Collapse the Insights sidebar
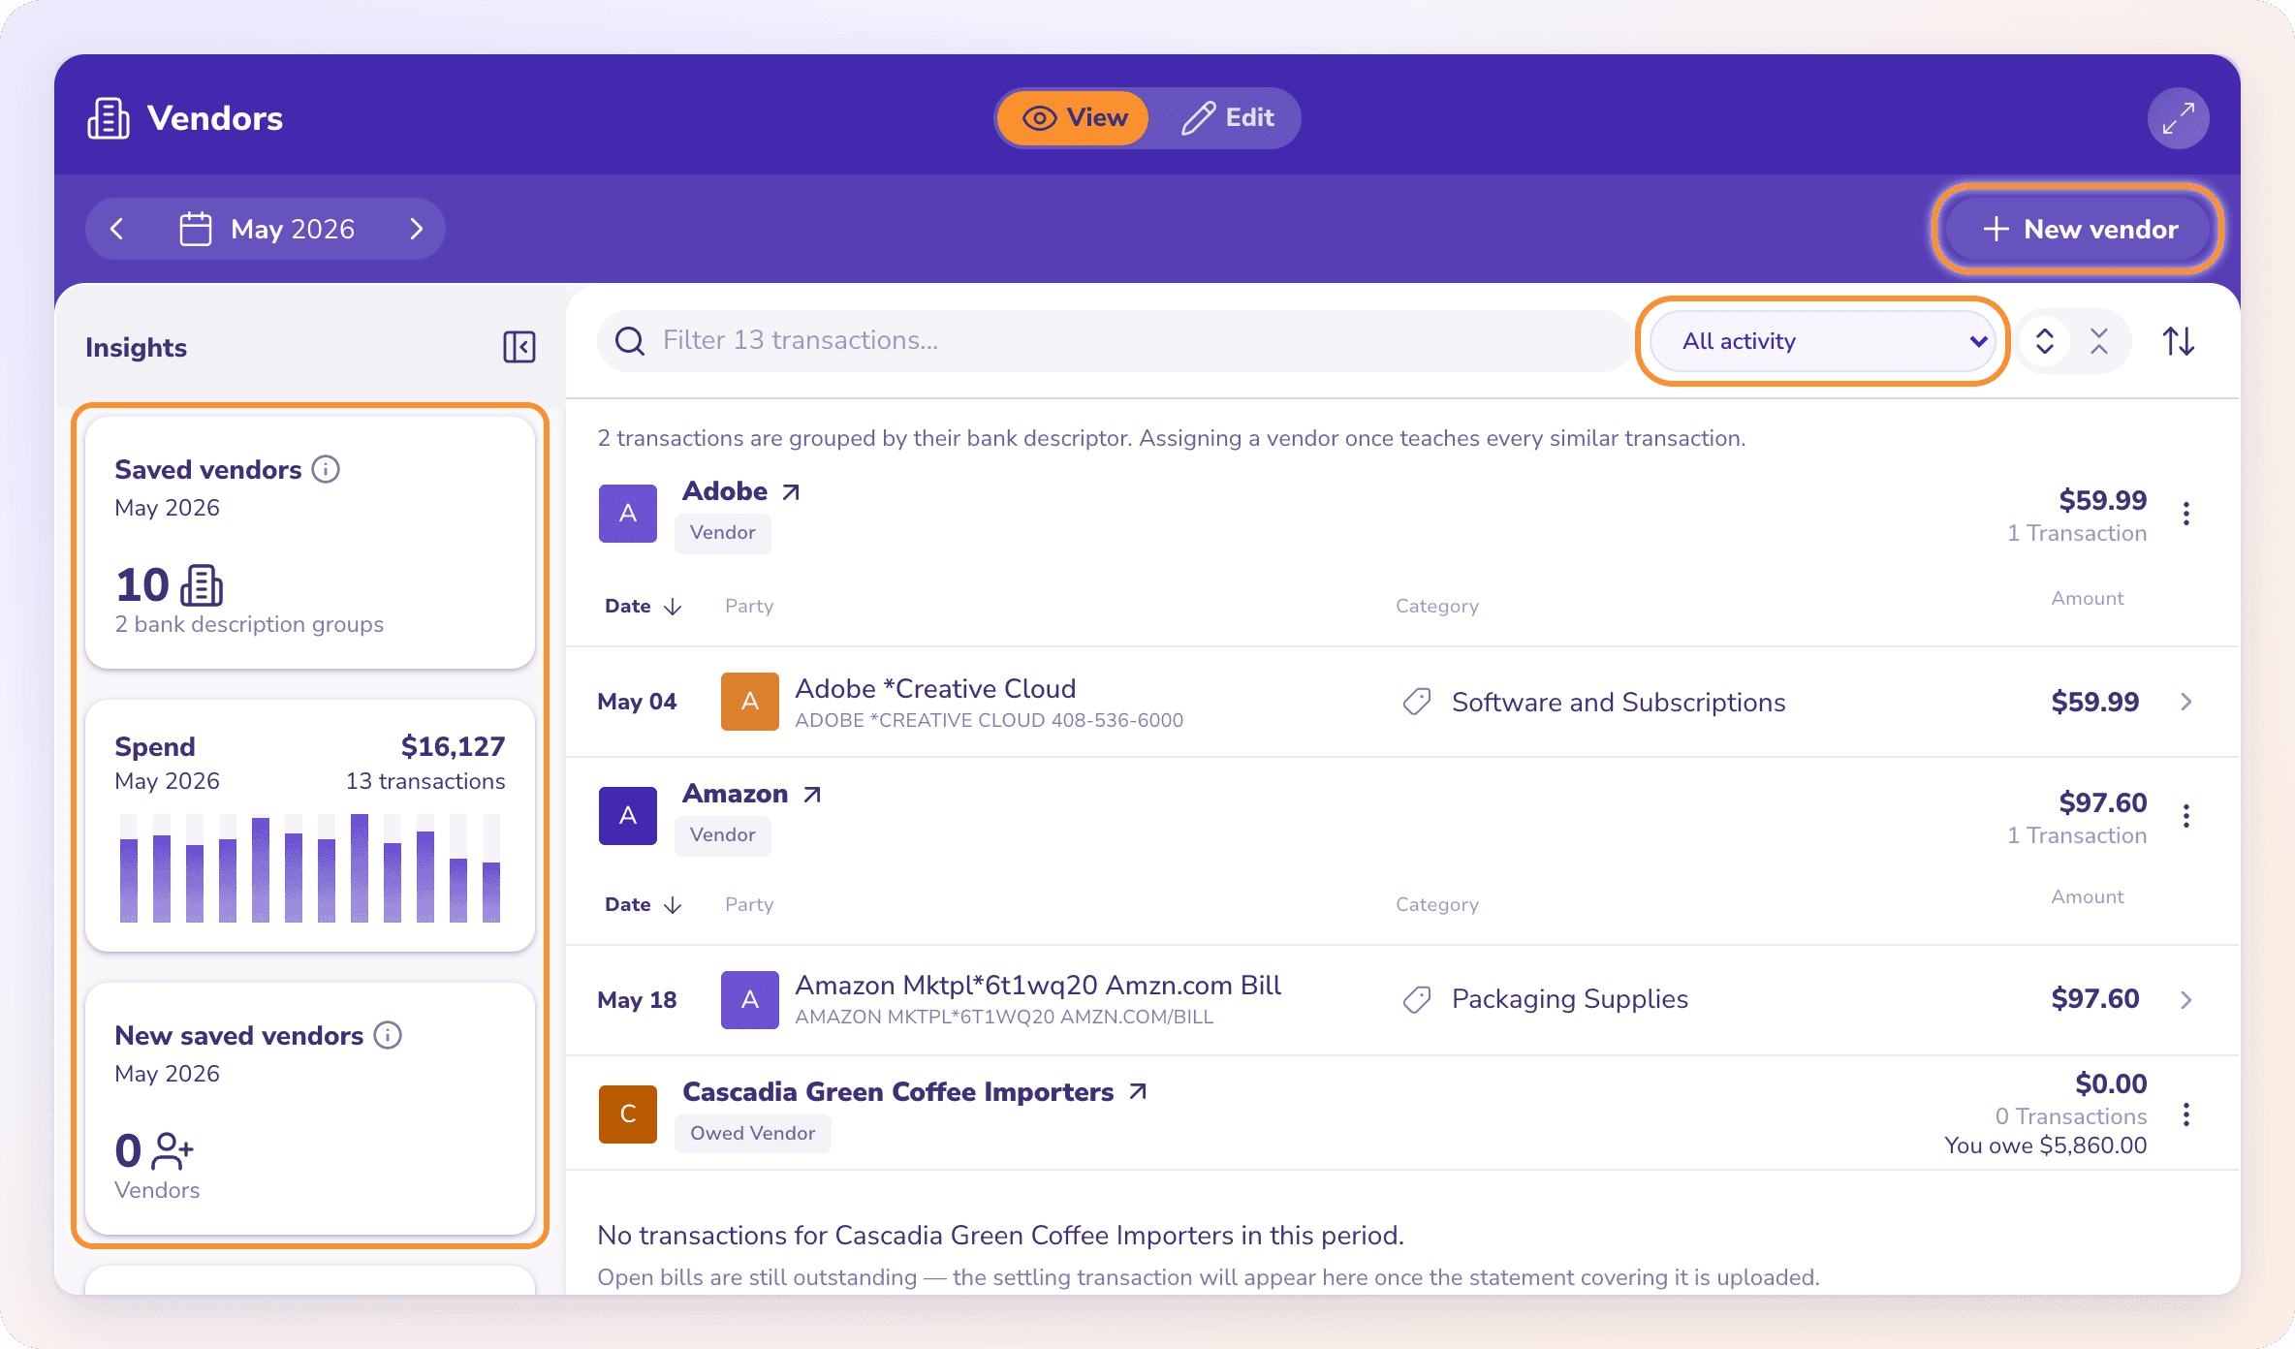This screenshot has width=2295, height=1349. point(519,347)
